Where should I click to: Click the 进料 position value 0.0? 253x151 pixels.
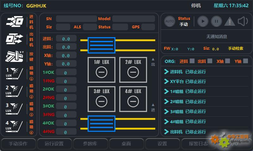click(66, 39)
